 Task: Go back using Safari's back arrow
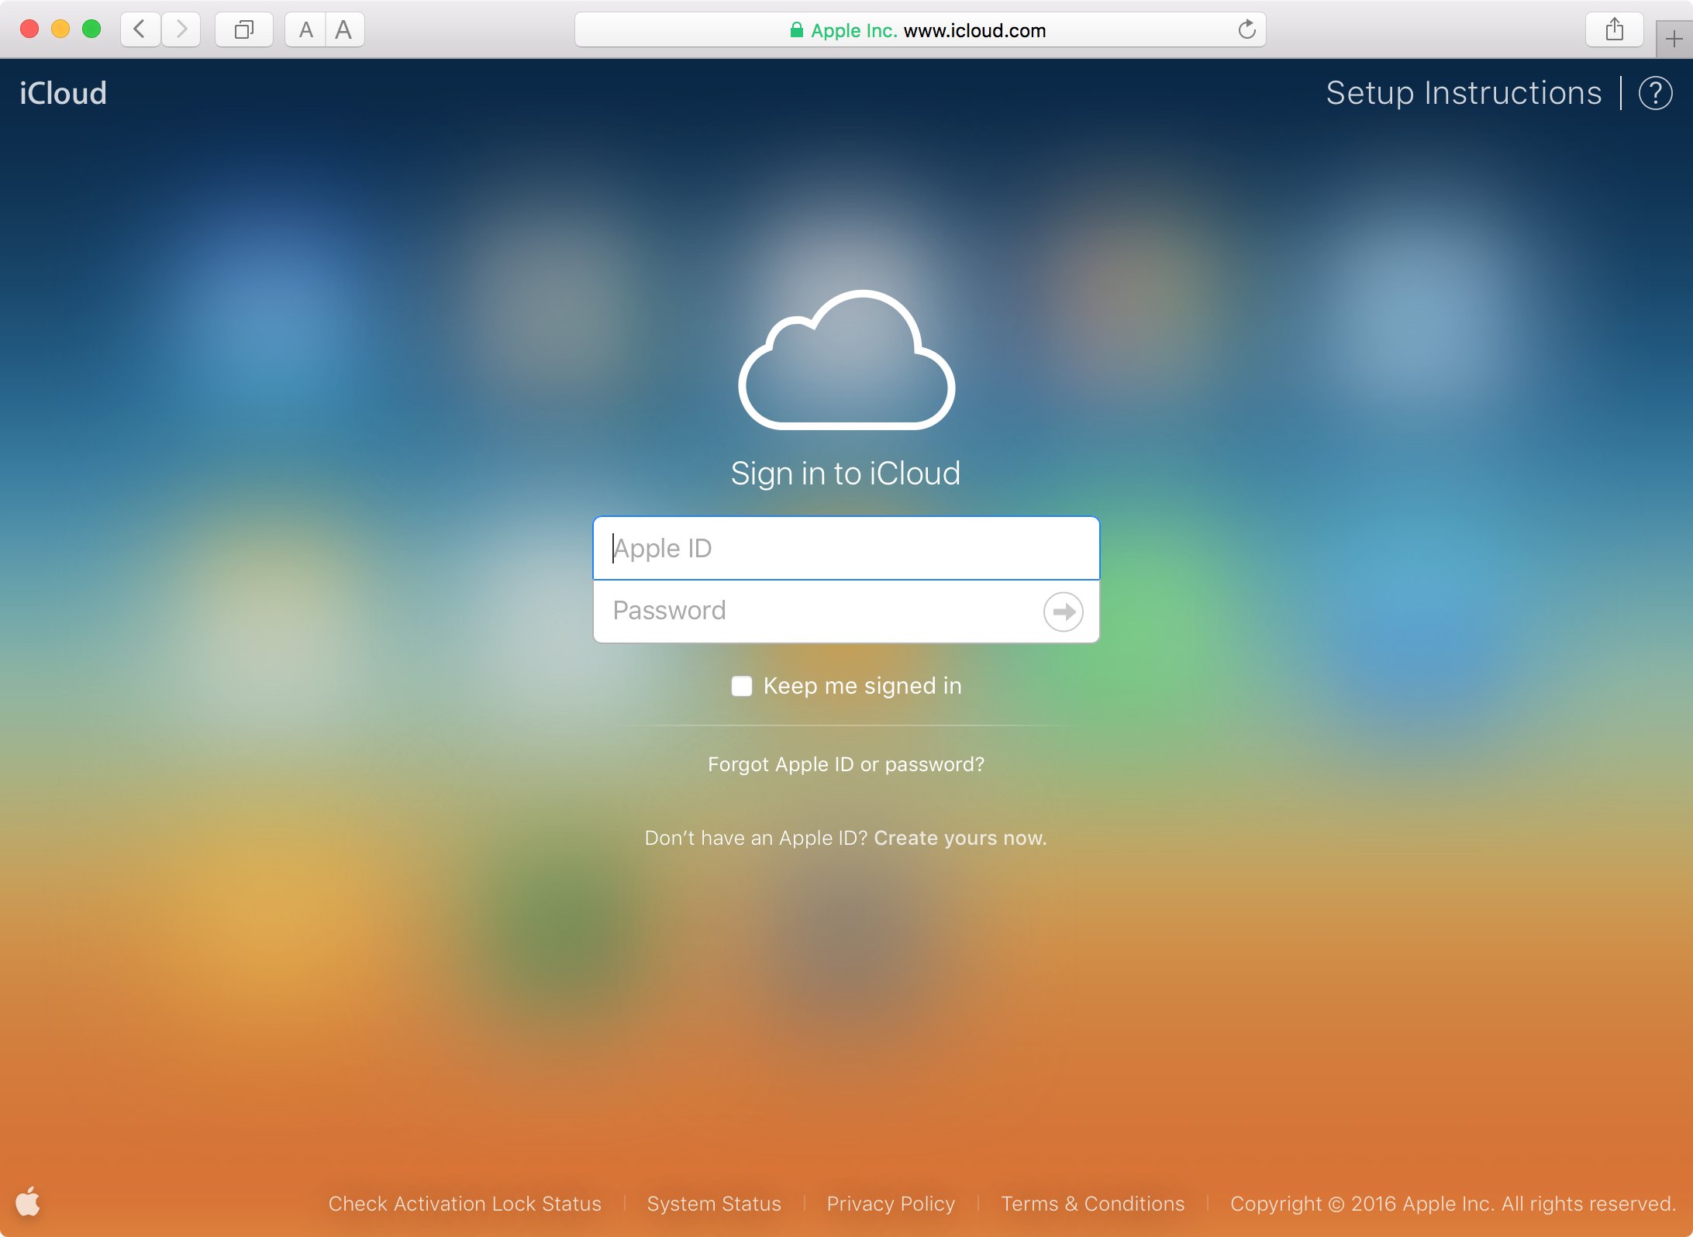[x=140, y=29]
